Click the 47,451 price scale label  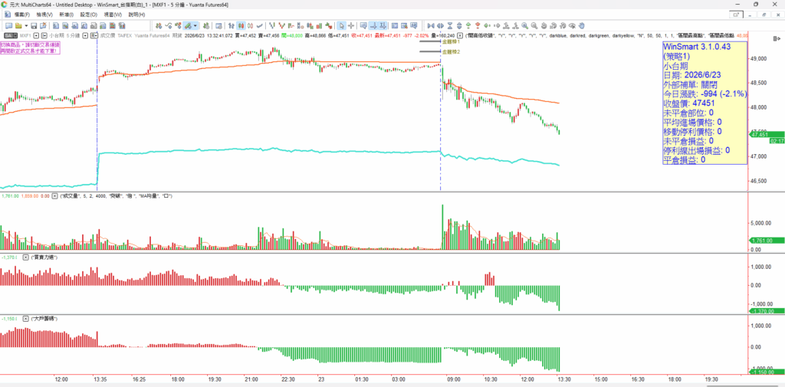(x=760, y=134)
